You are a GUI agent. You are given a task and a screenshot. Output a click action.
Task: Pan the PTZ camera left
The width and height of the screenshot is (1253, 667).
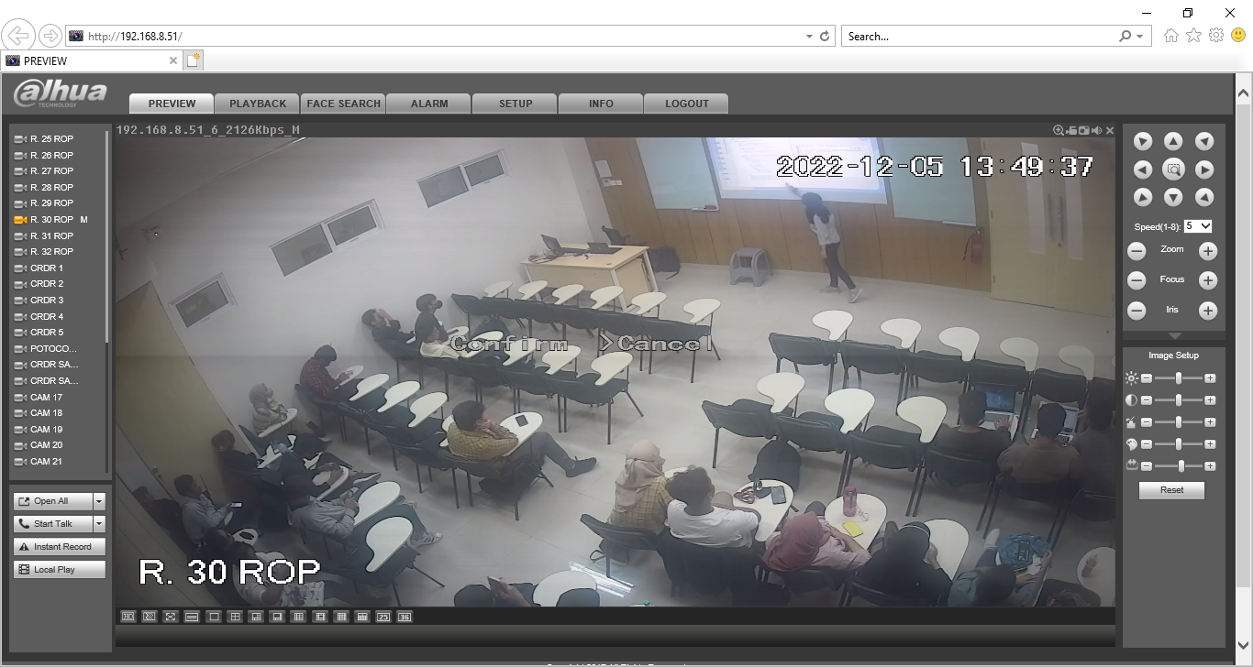1143,169
